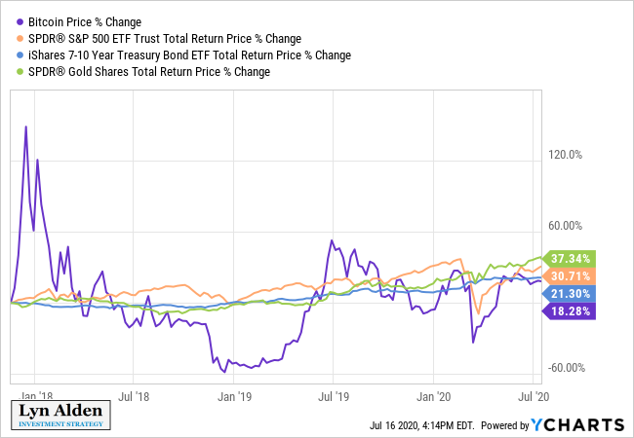Click the Jul '19 axis label
Viewport: 634px width, 438px height.
pyautogui.click(x=334, y=397)
